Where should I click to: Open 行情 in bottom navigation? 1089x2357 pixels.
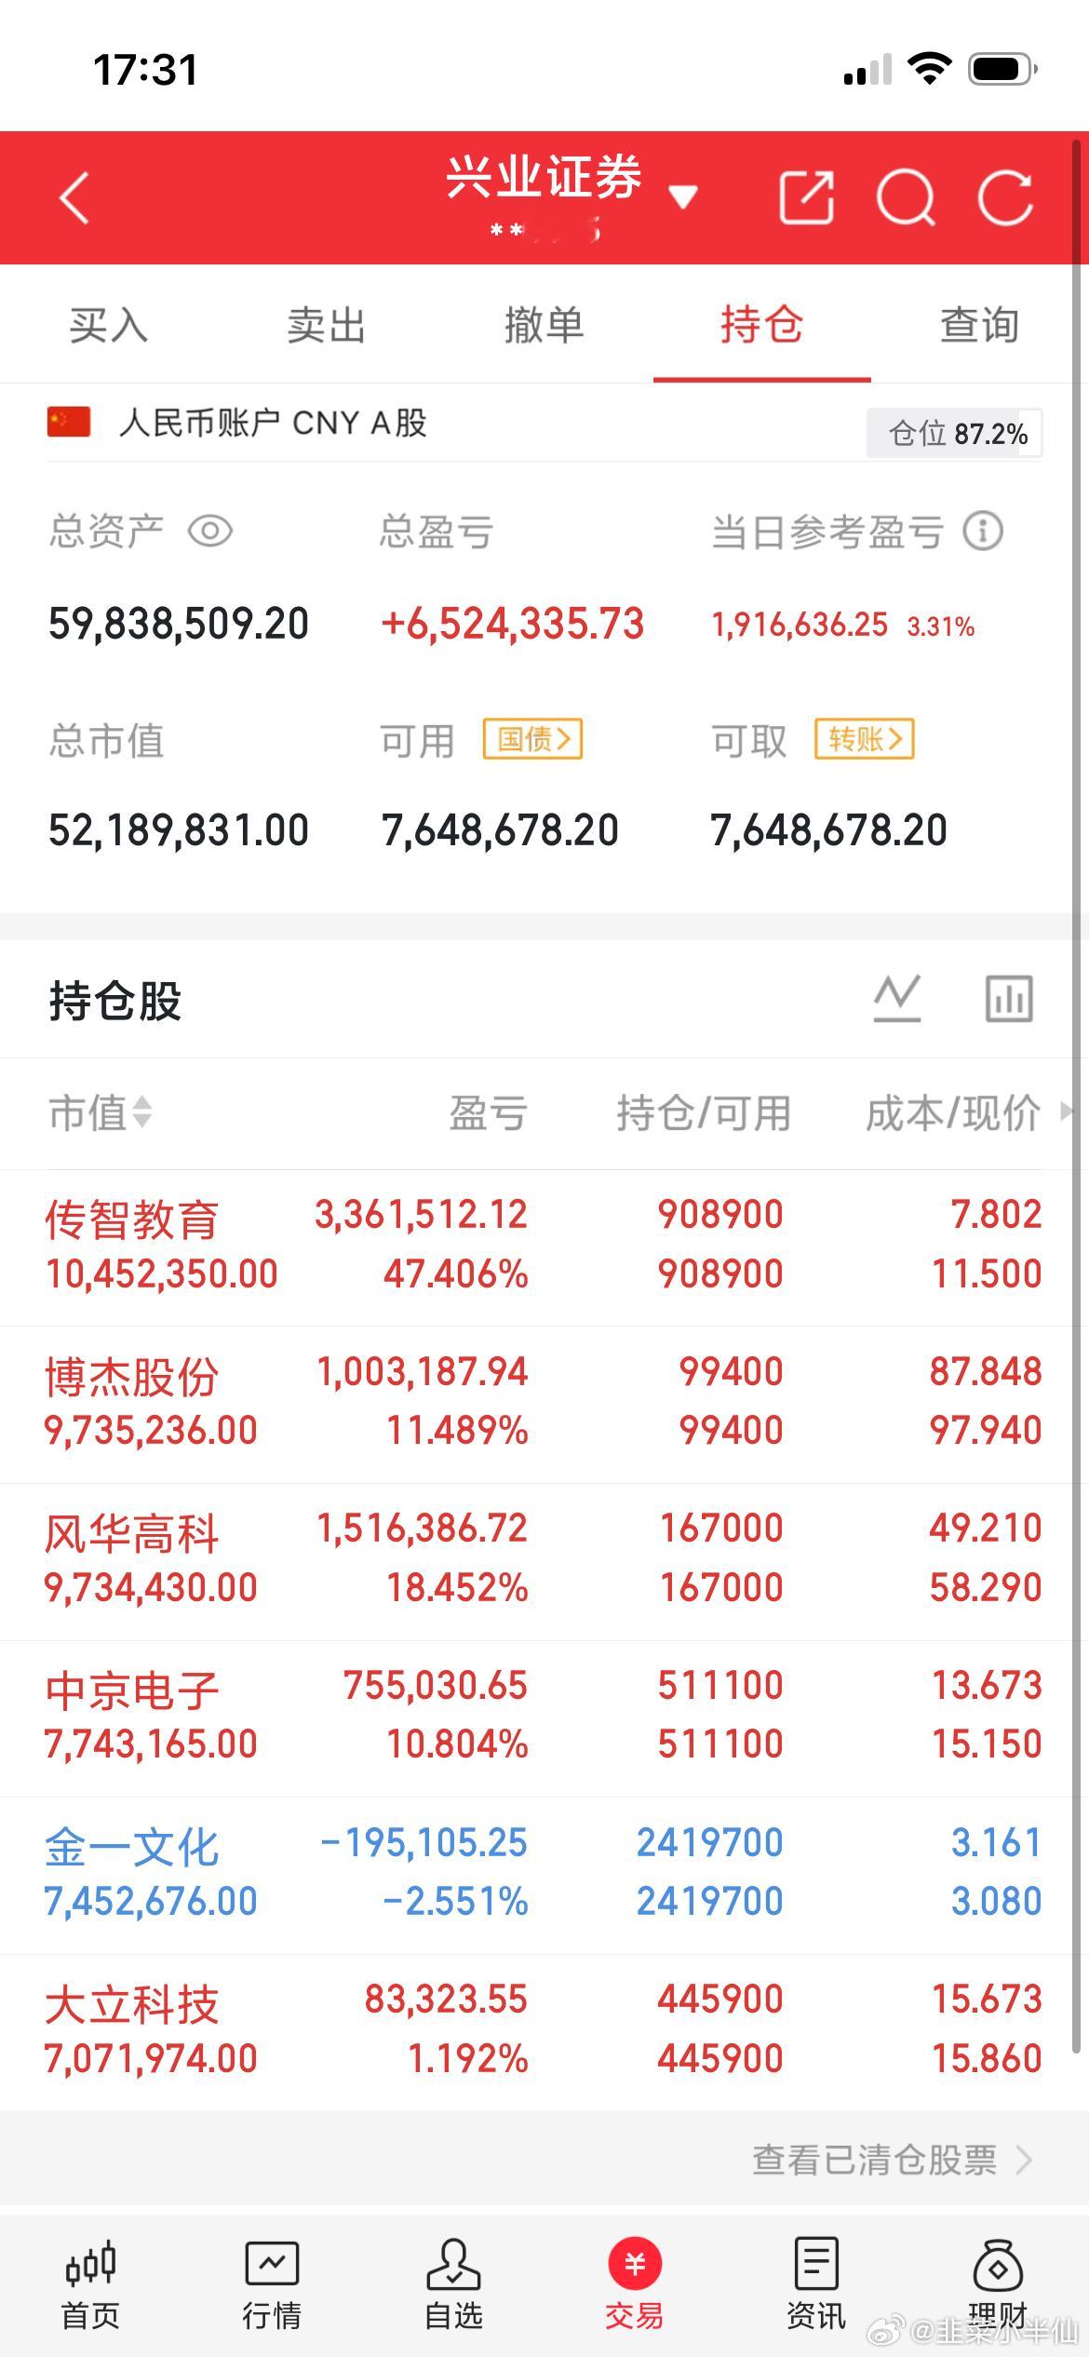[272, 2284]
